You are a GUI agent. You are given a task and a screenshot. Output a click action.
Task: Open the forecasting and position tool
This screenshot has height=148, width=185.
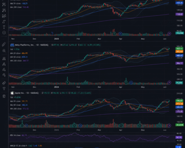tap(4, 16)
